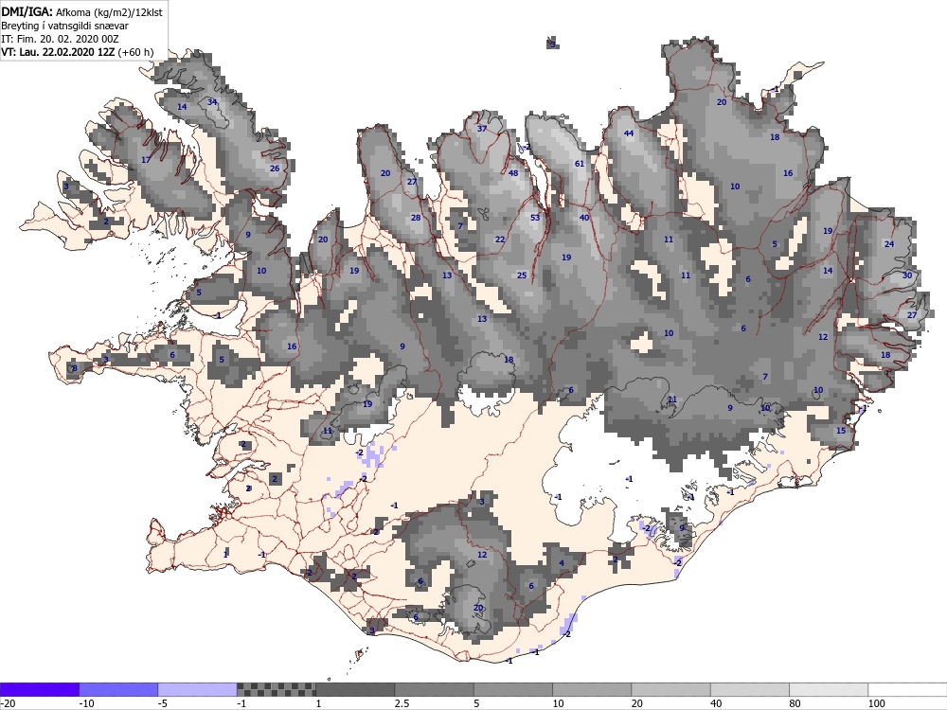Click the legend tick label '80'
947x710 pixels.
[795, 704]
